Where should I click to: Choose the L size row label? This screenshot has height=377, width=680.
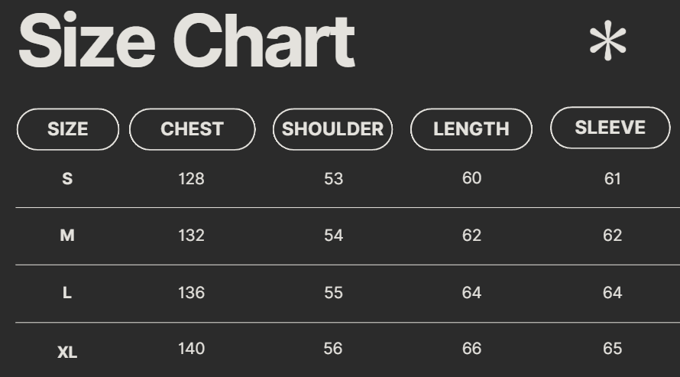point(67,293)
